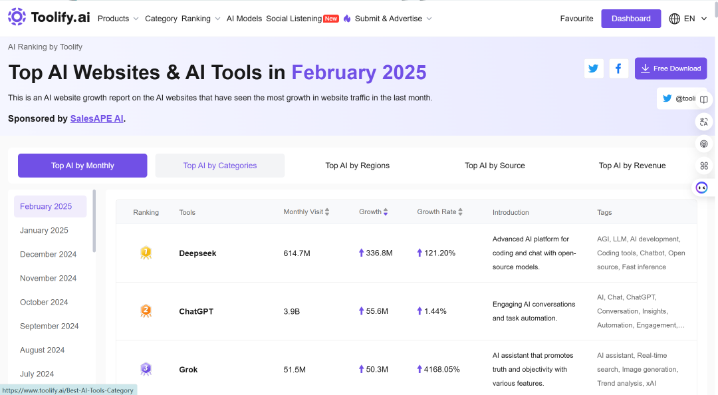This screenshot has height=395, width=718.
Task: Switch to Top AI by Revenue tab
Action: click(x=632, y=166)
